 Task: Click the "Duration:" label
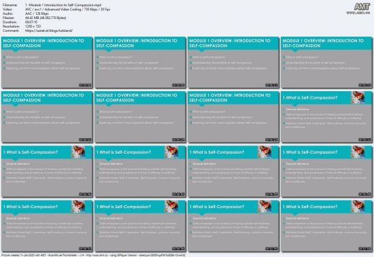pyautogui.click(x=10, y=22)
